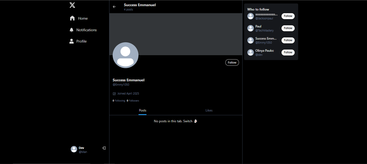The height and width of the screenshot is (164, 367).
Task: Open Olinya Paulcc's profile name link
Action: (x=265, y=51)
